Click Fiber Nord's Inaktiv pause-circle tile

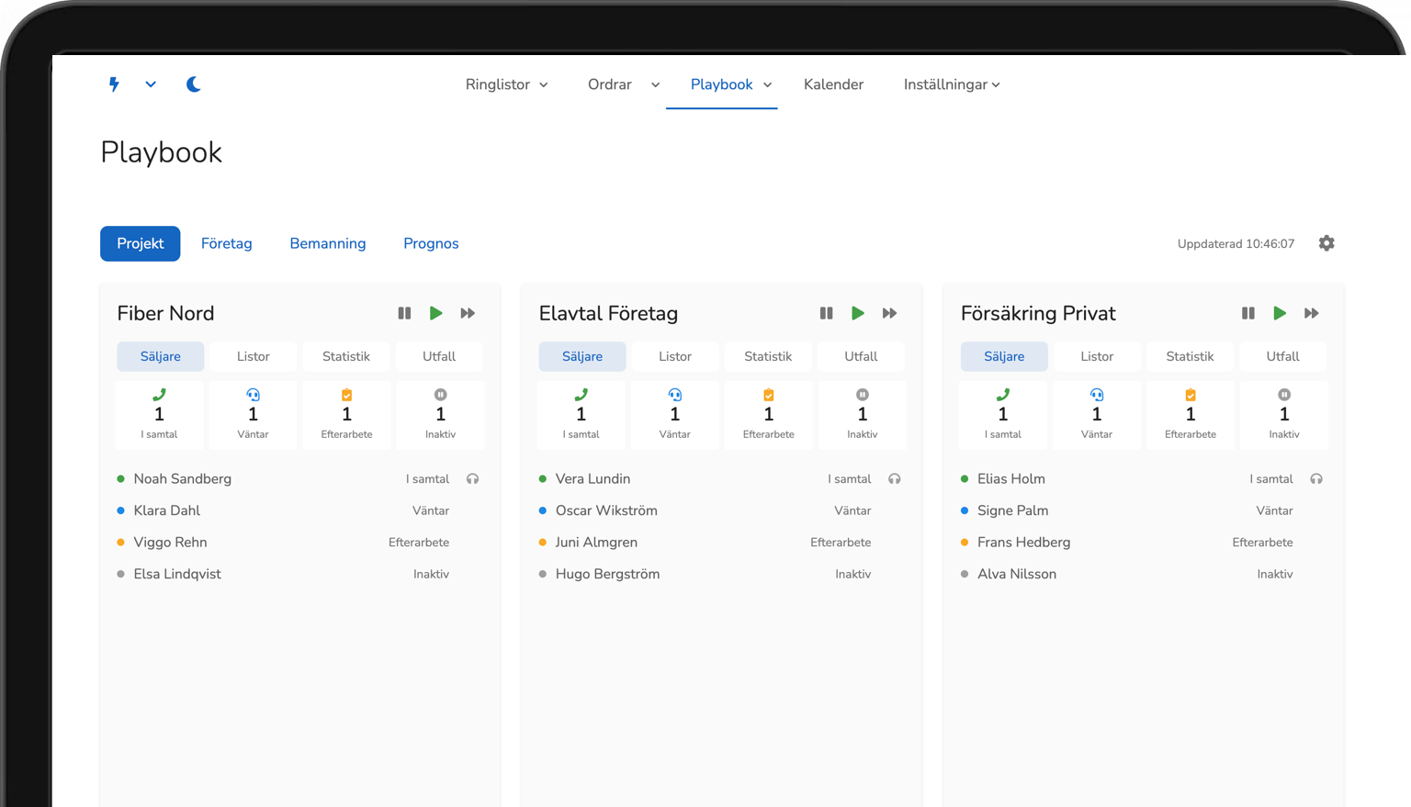pos(440,415)
